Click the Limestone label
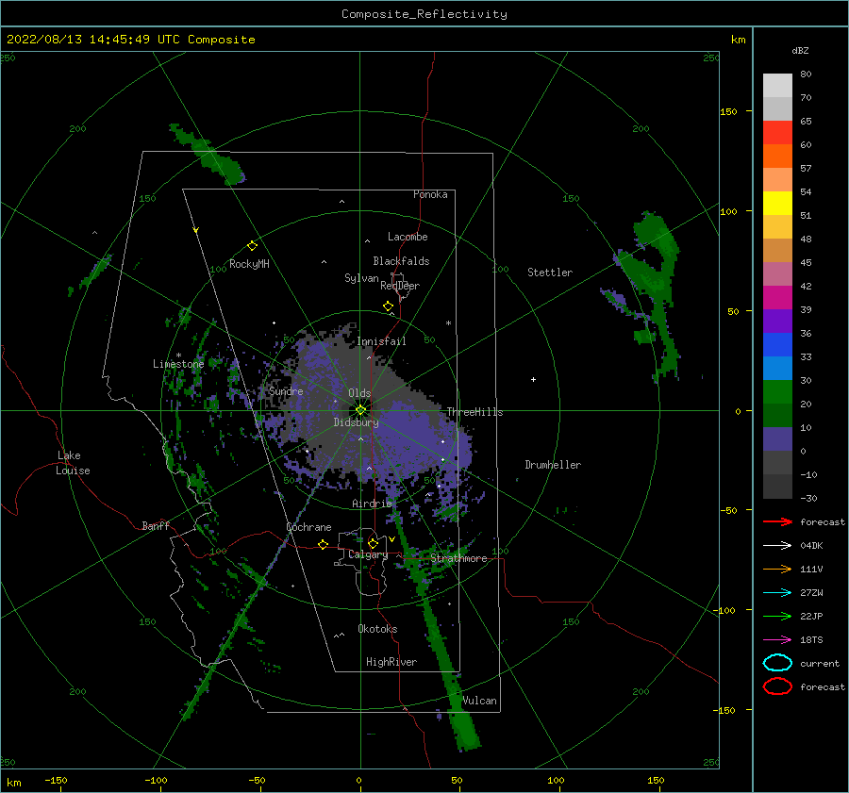 pos(178,364)
